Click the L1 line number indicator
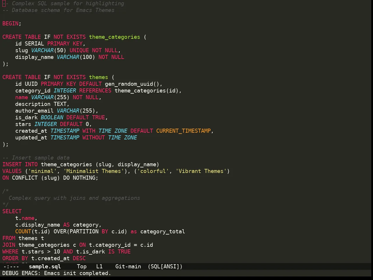 coord(99,266)
